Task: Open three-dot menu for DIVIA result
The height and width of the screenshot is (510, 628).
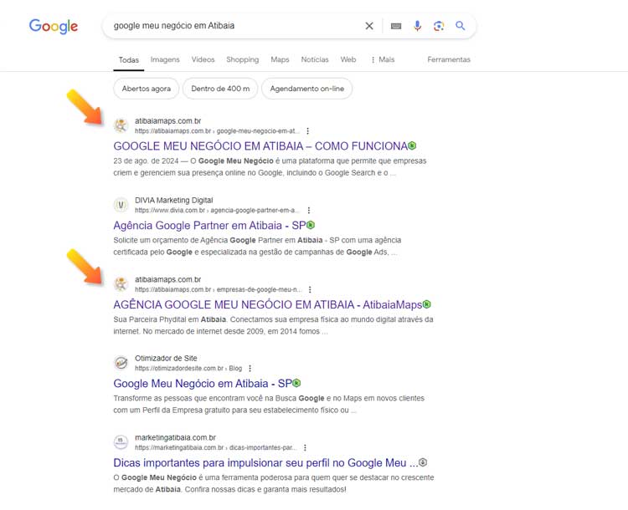Action: (308, 210)
